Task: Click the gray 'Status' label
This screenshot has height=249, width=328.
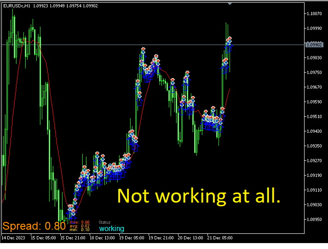Action: (x=104, y=222)
